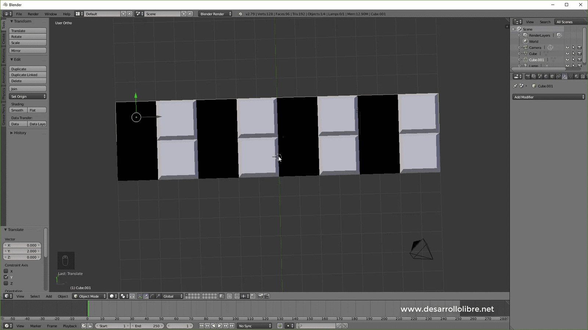The width and height of the screenshot is (588, 330).
Task: Click the pin icon in properties panel
Action: (515, 86)
